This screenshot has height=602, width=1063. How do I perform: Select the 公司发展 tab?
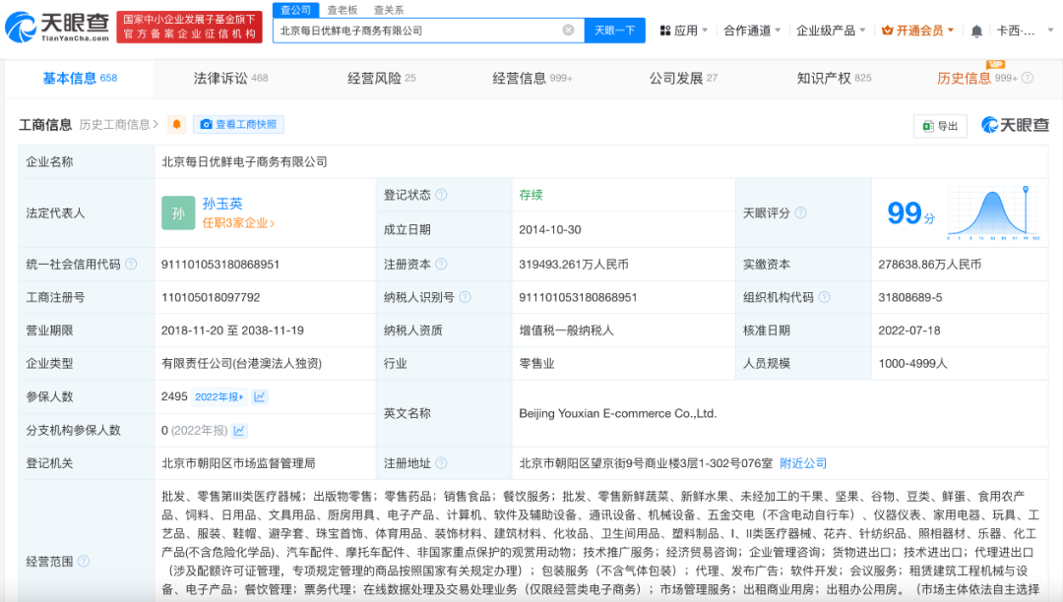683,78
